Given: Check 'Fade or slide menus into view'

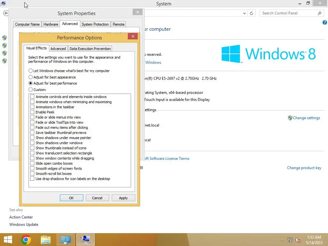Looking at the screenshot, I should pos(32,117).
